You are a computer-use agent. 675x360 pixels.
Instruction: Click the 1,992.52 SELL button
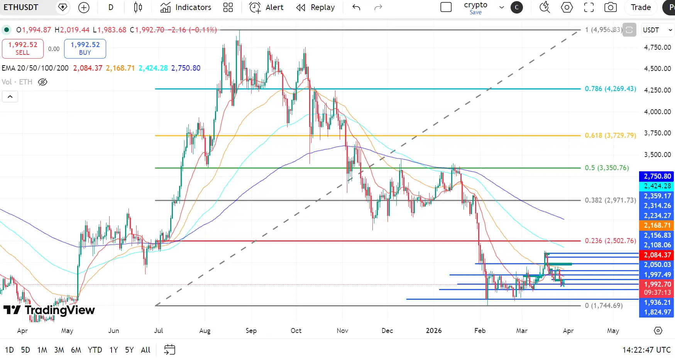23,49
